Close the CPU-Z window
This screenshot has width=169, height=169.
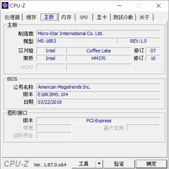159,6
